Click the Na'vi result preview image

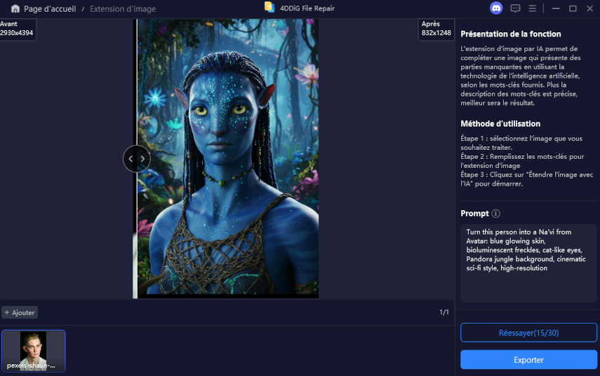(x=228, y=158)
